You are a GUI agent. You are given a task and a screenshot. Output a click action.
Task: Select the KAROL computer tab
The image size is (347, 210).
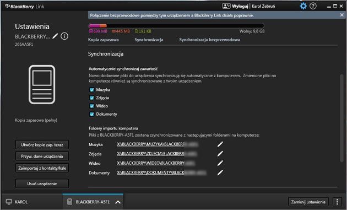tap(32, 202)
